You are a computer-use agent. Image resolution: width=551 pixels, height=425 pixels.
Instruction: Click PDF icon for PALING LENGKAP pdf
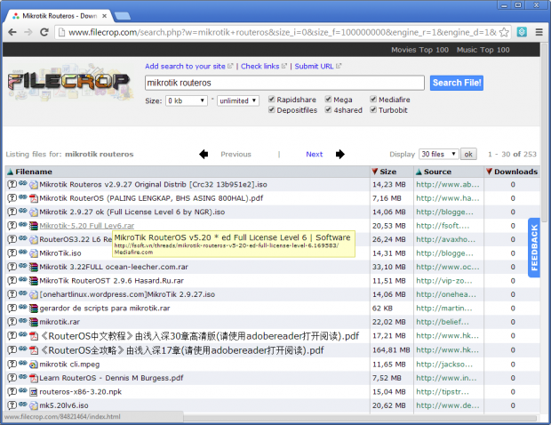pos(34,198)
